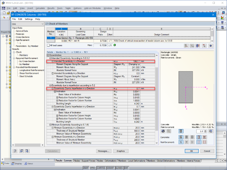Open the Add-on Modules menu
The image size is (227, 170).
coord(93,8)
